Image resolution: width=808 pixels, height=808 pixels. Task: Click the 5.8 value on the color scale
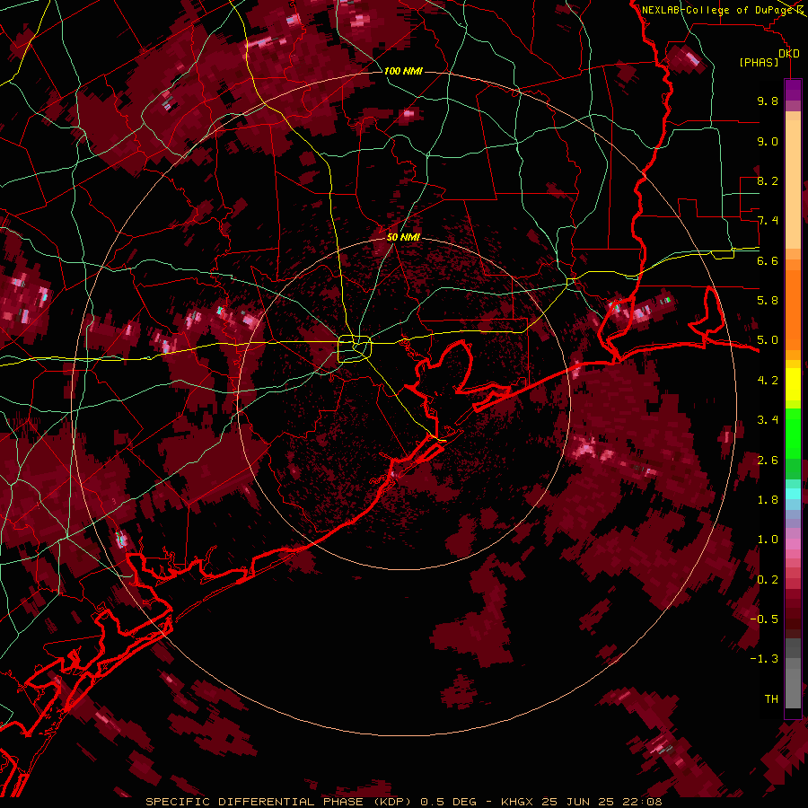tap(768, 301)
